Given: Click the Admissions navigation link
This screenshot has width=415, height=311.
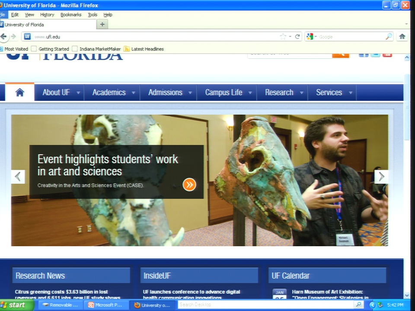Looking at the screenshot, I should (166, 92).
